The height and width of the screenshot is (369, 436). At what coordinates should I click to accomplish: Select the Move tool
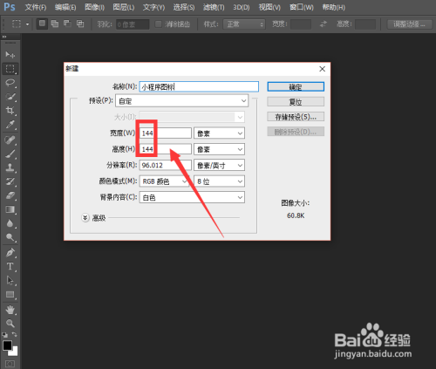point(10,54)
